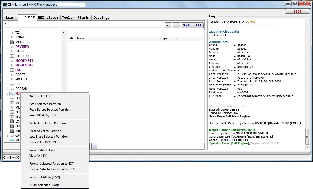Select Format Selected Partition to EXT
This screenshot has width=313, height=189.
[x=51, y=164]
